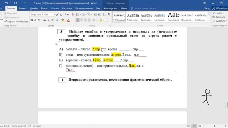Undo the last action
The height and width of the screenshot is (128, 228).
click(x=6, y=3)
